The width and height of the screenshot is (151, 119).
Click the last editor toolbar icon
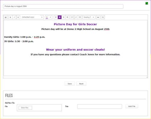(103, 17)
